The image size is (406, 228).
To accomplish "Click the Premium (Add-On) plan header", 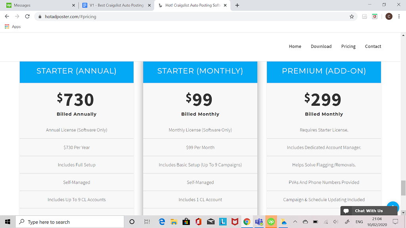I will [324, 71].
